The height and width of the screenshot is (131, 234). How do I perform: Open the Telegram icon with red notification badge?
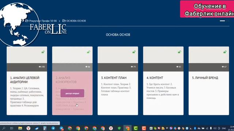point(62,128)
